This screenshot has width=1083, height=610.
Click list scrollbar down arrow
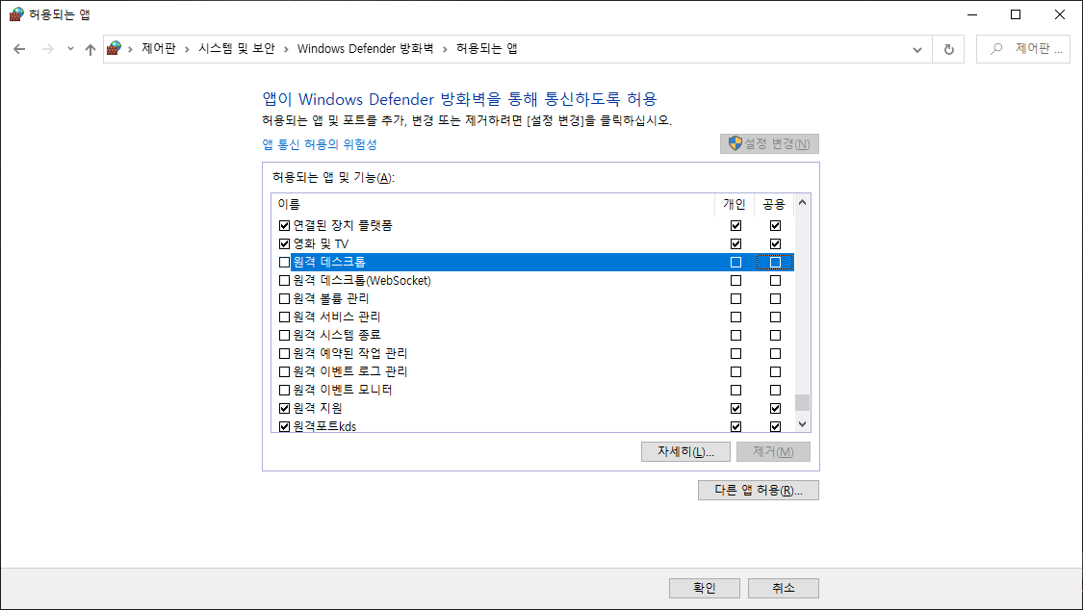pyautogui.click(x=802, y=424)
